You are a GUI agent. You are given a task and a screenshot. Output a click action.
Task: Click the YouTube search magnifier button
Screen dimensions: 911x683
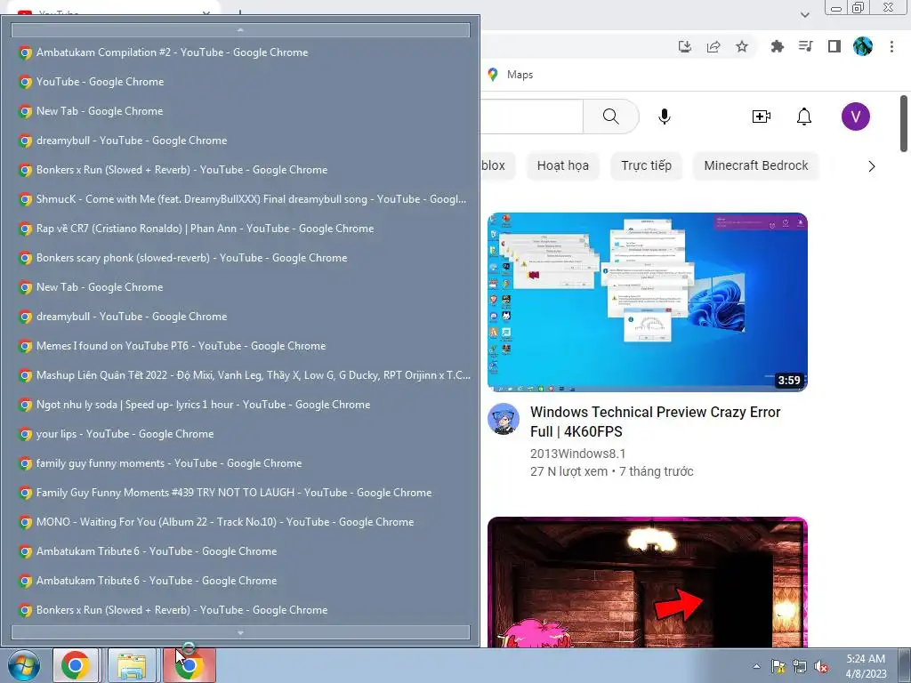coord(610,117)
